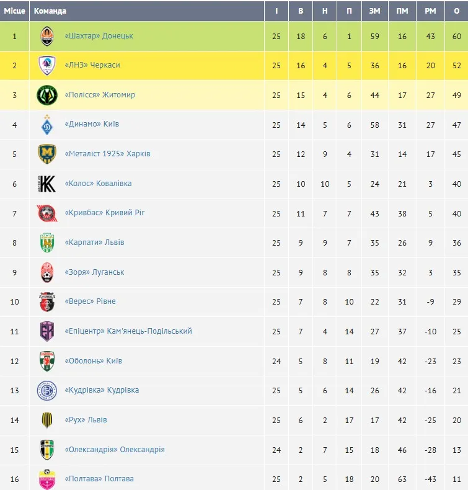The height and width of the screenshot is (490, 468).
Task: Open the «Олександрія» Олександрія team link
Action: click(x=115, y=450)
